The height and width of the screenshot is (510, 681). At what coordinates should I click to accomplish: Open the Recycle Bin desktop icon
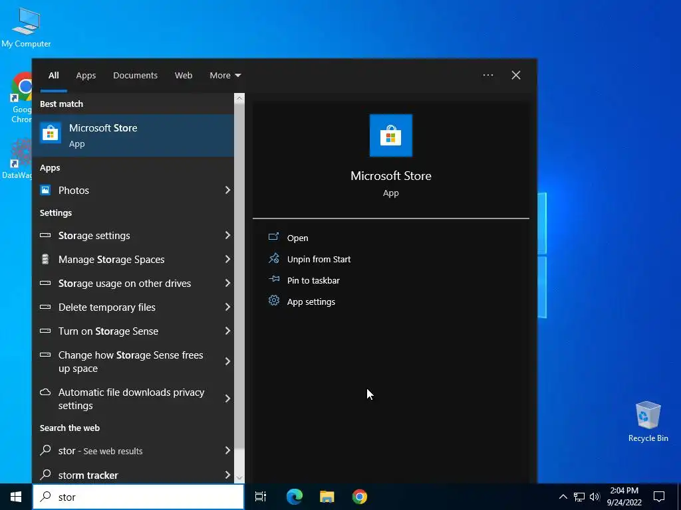tap(648, 421)
